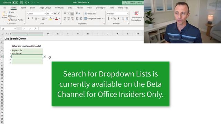Click Bottom Align icon
Viewport: 221px width, 124px height.
coord(72,13)
